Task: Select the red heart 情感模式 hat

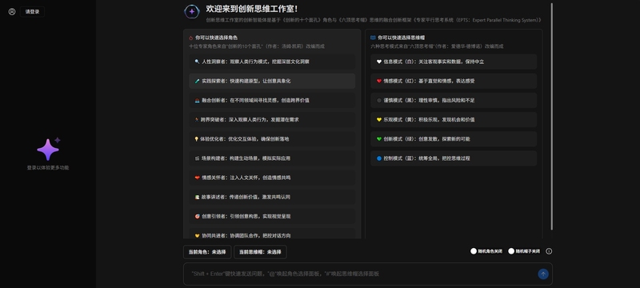Action: click(x=454, y=81)
